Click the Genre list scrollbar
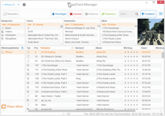This screenshot has height=116, width=165. click(62, 26)
